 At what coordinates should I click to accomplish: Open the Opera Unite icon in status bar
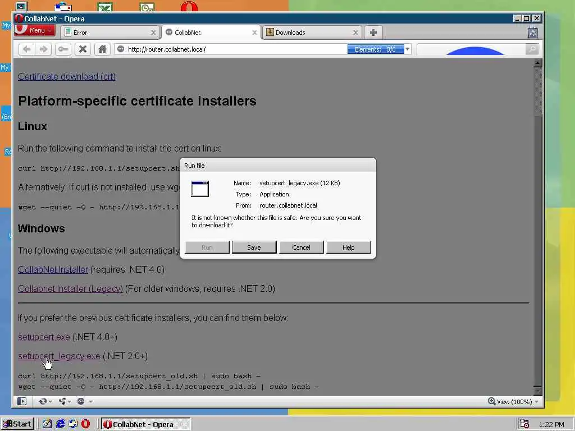point(62,401)
